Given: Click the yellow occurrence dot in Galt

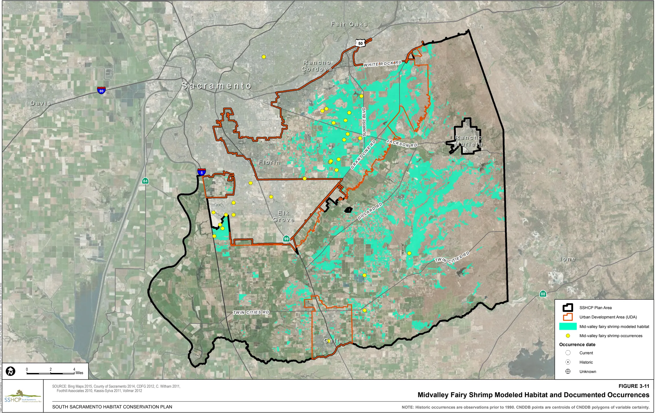Looking at the screenshot, I should (x=329, y=341).
